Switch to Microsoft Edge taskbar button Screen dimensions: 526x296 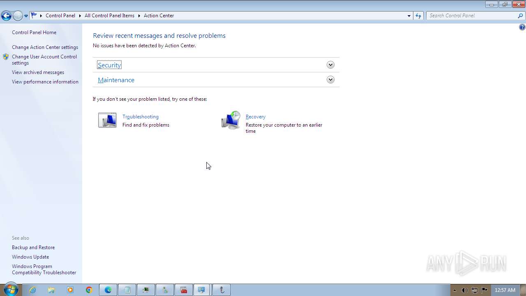click(x=108, y=290)
